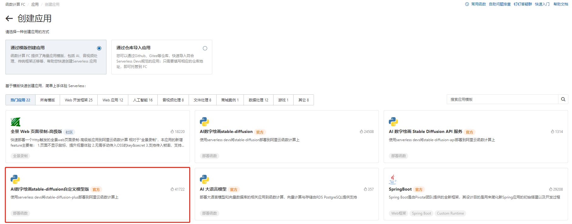
Task: Click the 社区 badge on 全景录制 card
Action: click(x=69, y=132)
